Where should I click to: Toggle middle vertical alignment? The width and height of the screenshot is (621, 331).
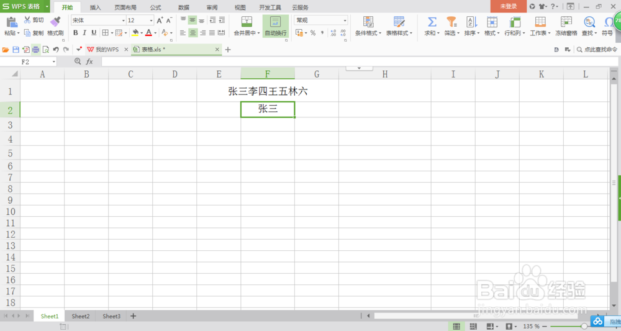click(193, 20)
